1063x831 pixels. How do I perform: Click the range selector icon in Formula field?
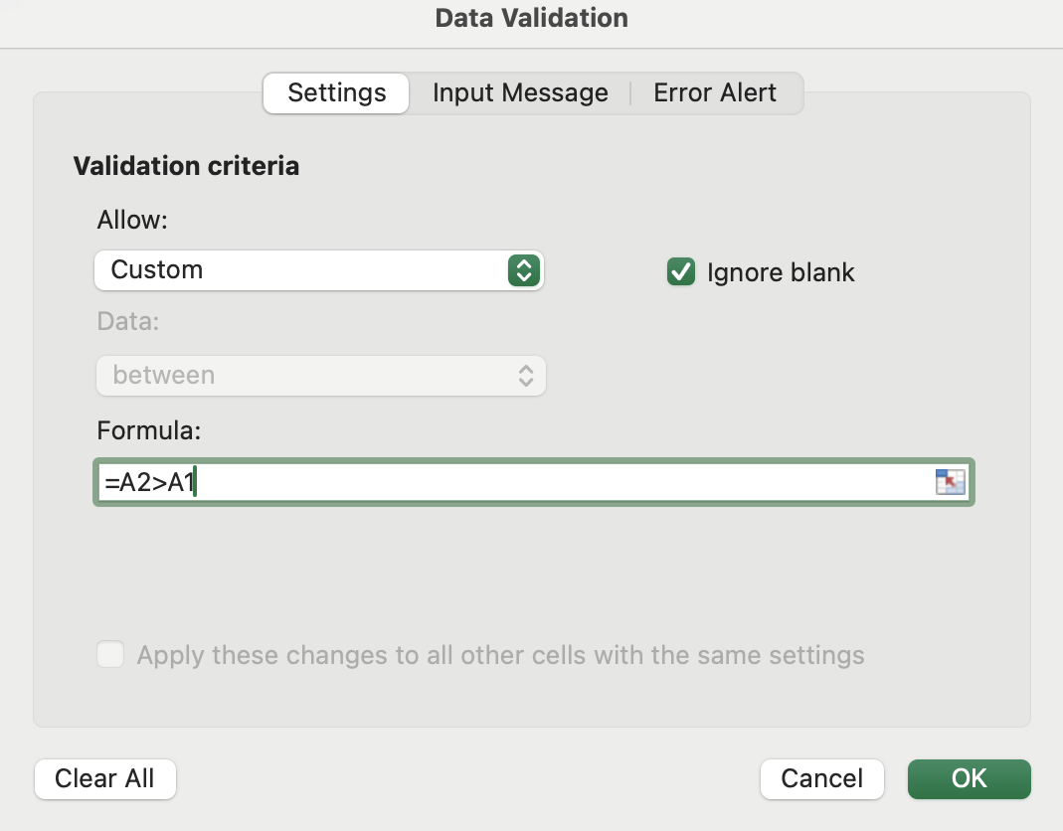pyautogui.click(x=950, y=482)
